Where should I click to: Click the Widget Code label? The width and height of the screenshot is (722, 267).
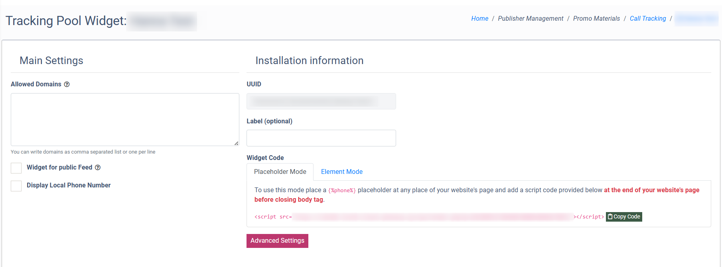pos(265,158)
